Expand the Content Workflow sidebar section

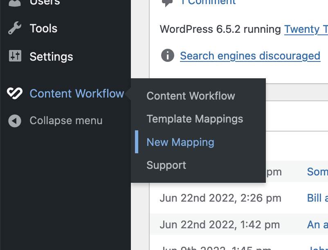pos(76,93)
